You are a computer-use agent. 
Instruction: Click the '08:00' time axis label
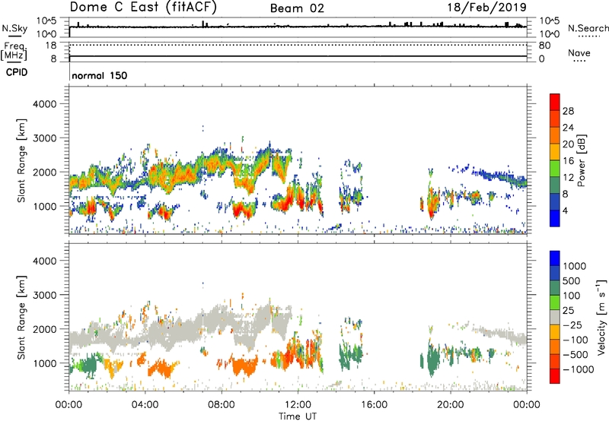point(222,405)
